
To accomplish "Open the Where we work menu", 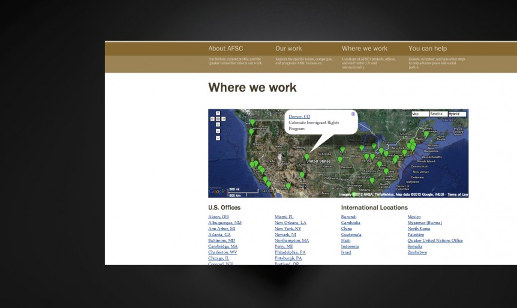I will coord(365,49).
